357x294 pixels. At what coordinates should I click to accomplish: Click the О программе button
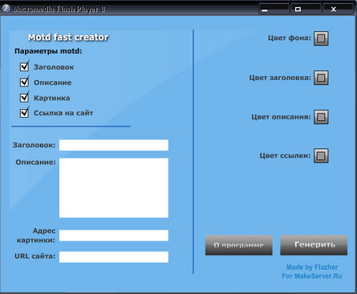coord(239,245)
